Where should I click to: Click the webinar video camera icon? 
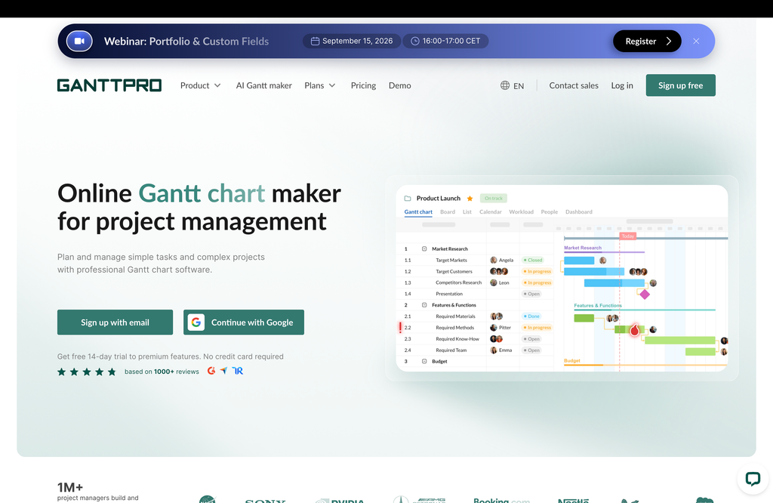[x=79, y=41]
